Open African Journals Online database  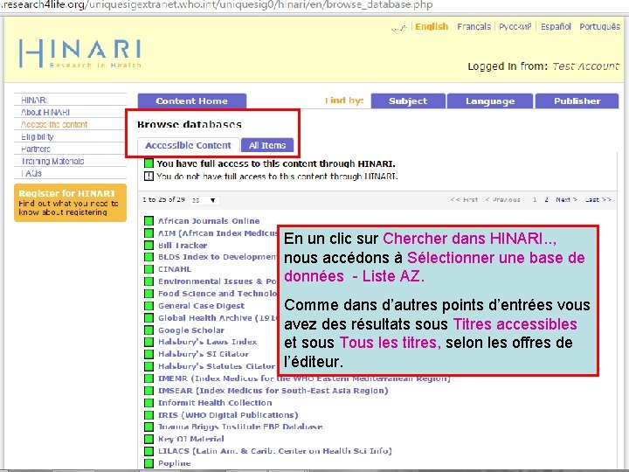209,221
